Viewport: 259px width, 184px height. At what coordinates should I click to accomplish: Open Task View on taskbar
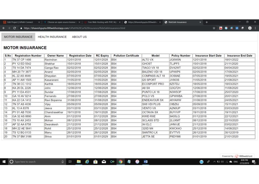70,162
